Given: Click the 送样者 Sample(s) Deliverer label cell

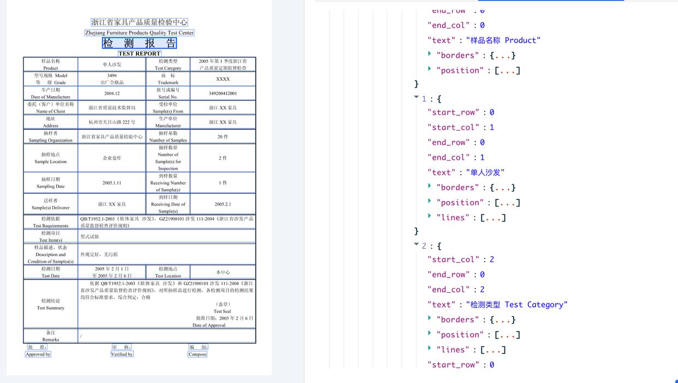Looking at the screenshot, I should coord(51,204).
